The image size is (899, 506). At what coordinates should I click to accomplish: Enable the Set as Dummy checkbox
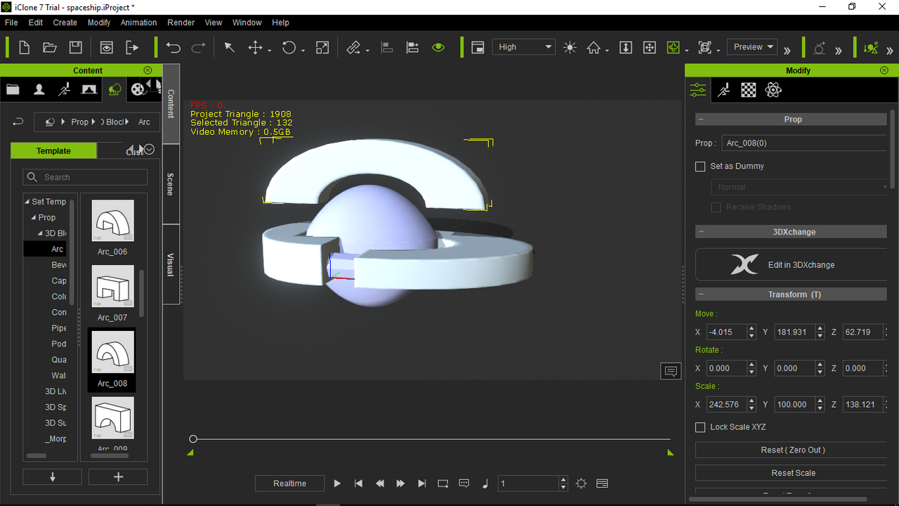click(700, 167)
